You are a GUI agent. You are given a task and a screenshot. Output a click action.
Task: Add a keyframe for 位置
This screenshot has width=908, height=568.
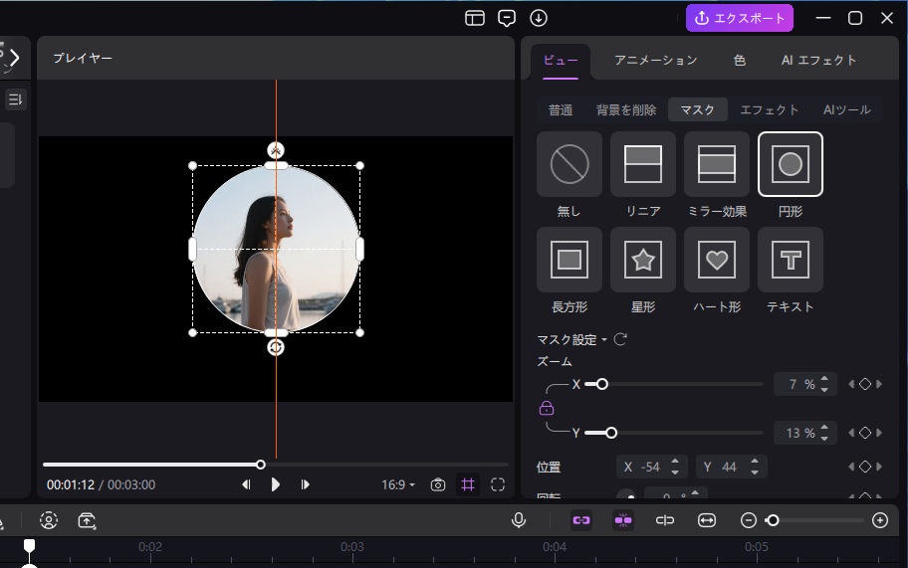pyautogui.click(x=864, y=467)
